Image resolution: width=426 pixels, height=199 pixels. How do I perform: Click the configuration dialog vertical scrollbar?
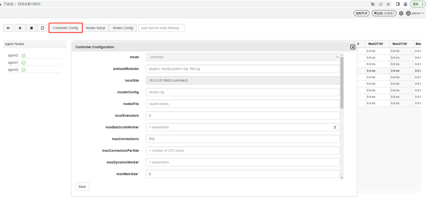(x=342, y=83)
